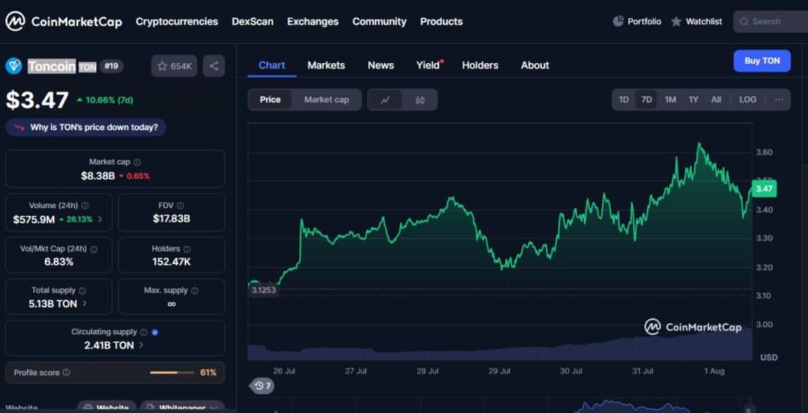
Task: Click the $8.38B market cap value
Action: pyautogui.click(x=98, y=176)
